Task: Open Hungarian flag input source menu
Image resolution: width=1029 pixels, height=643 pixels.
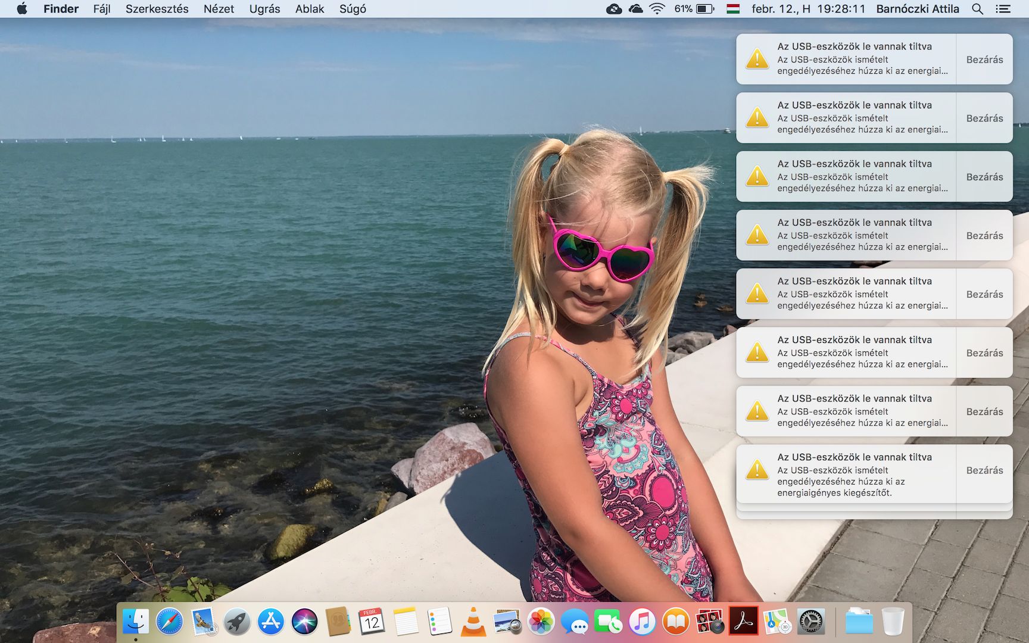Action: [x=733, y=9]
